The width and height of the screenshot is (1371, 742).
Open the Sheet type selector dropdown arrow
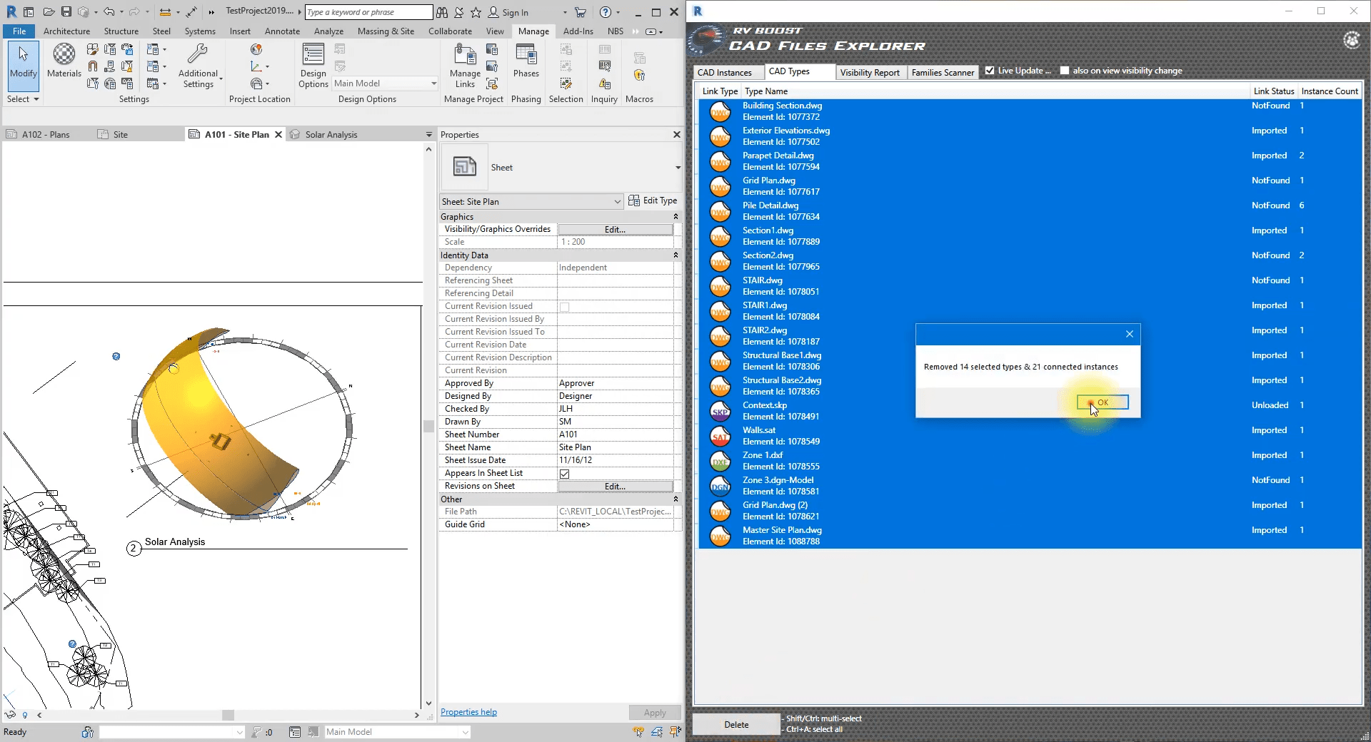(677, 168)
